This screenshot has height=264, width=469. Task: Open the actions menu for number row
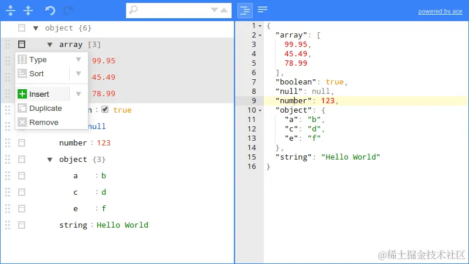22,143
